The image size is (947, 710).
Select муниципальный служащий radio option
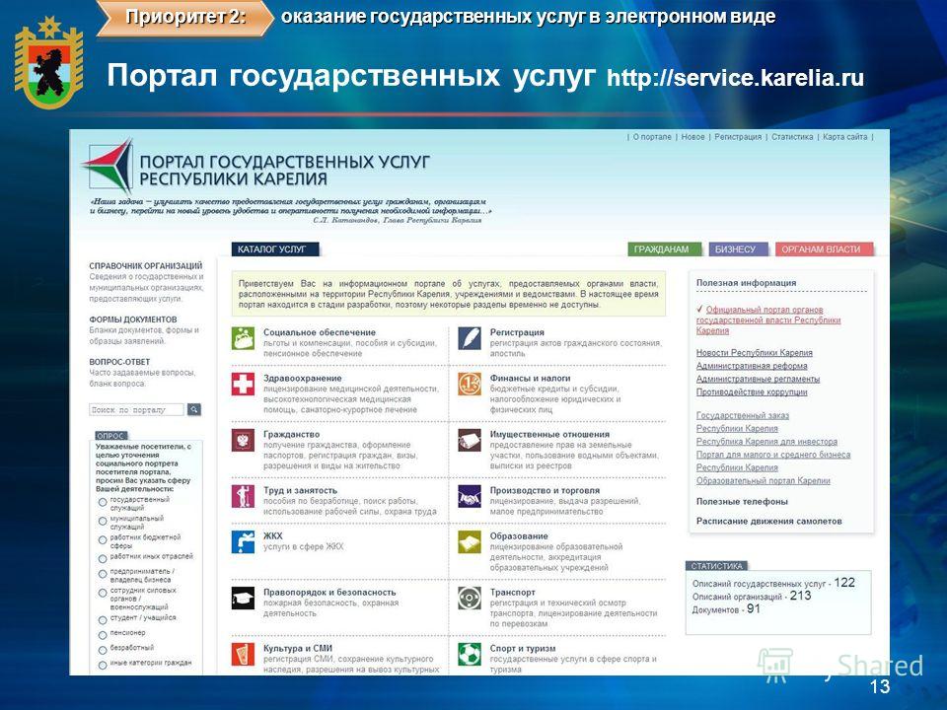click(103, 521)
